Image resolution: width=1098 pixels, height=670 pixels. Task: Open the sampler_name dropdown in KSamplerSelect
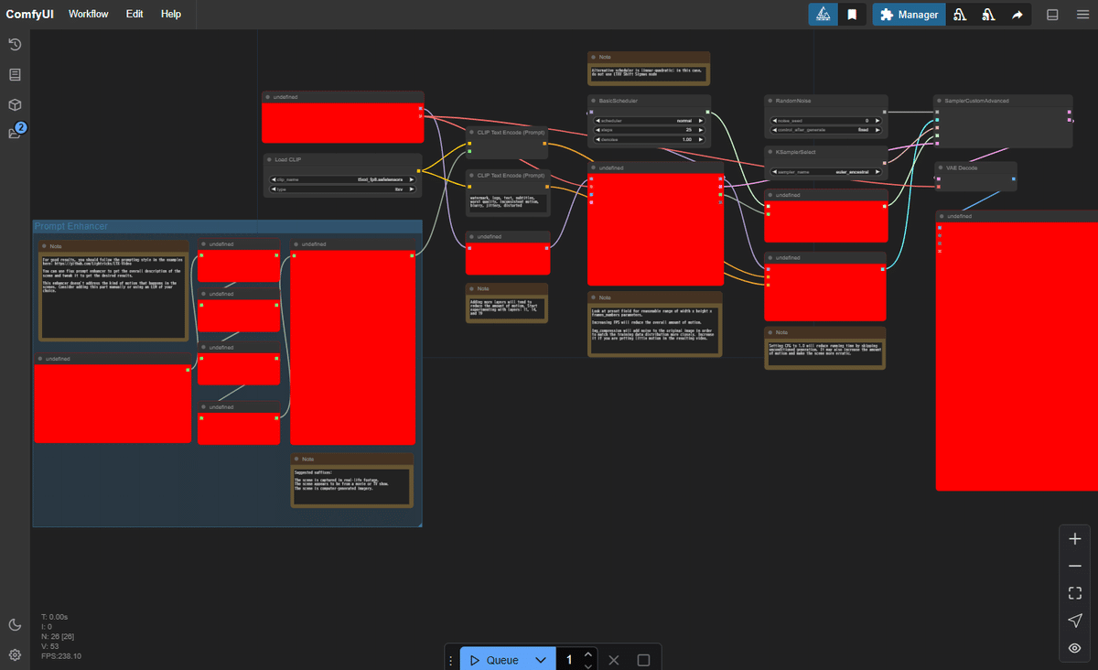[825, 172]
